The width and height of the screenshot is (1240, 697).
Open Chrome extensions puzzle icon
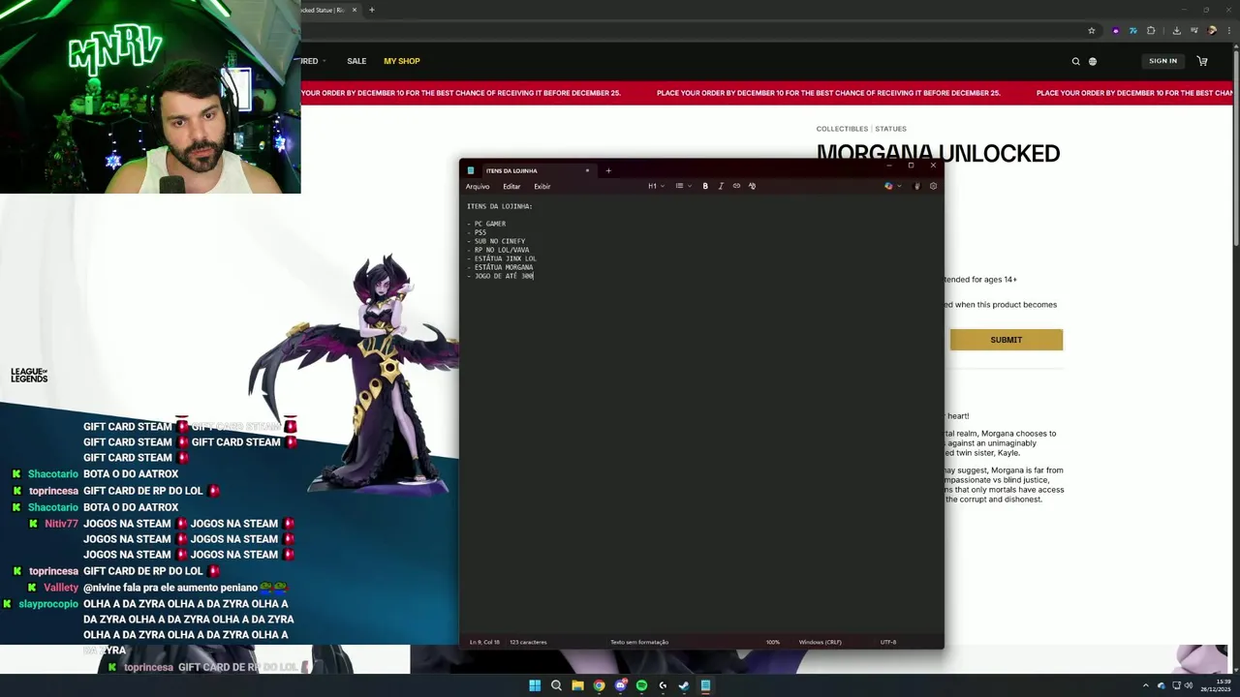click(x=1151, y=30)
